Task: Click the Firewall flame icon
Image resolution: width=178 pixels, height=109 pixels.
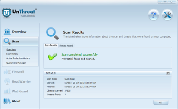Action: tap(7, 72)
